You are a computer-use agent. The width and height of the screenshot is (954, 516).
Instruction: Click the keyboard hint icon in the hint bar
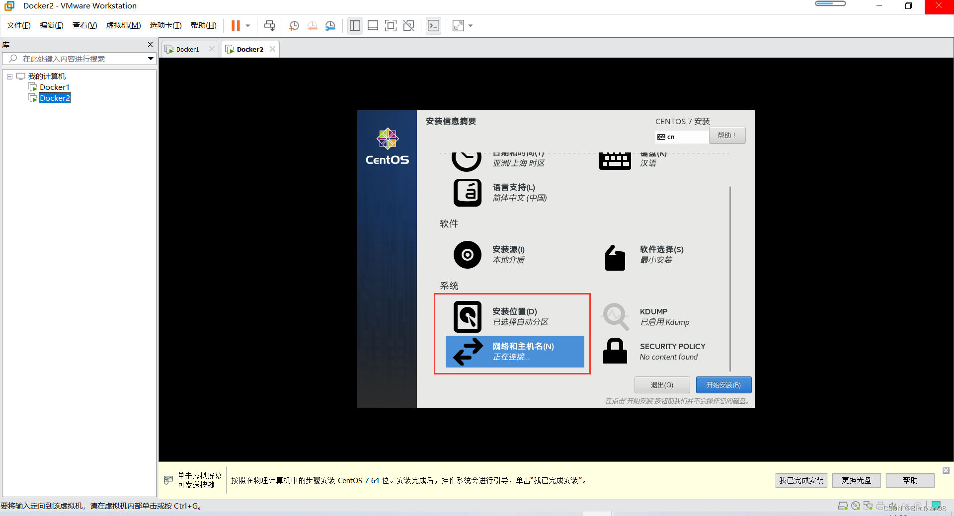[168, 480]
